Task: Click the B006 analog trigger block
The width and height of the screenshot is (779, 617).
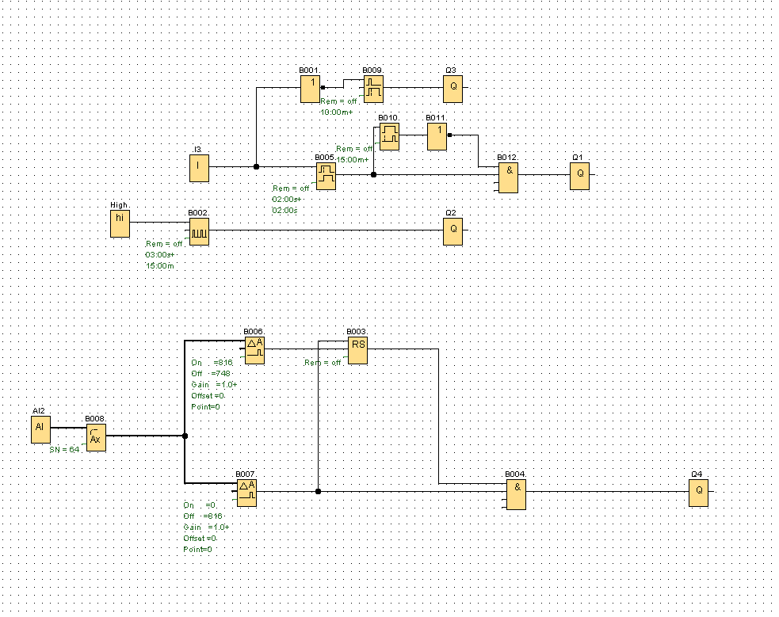Action: coord(254,350)
